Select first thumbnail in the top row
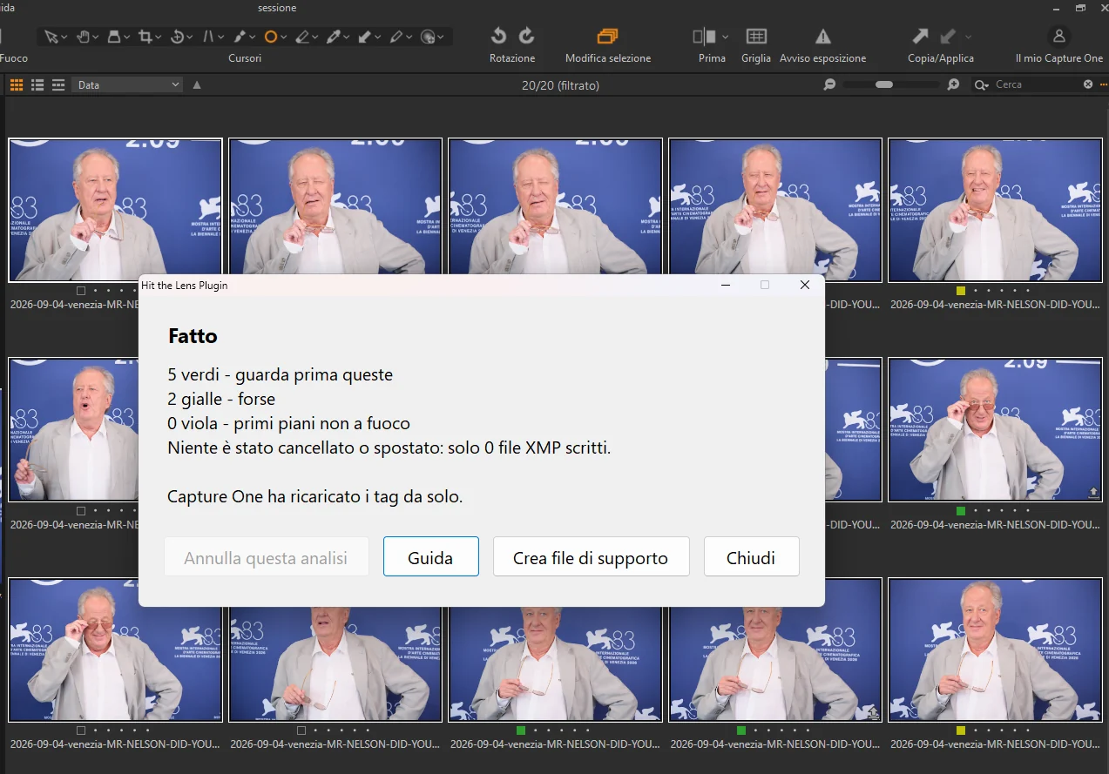 click(x=115, y=210)
